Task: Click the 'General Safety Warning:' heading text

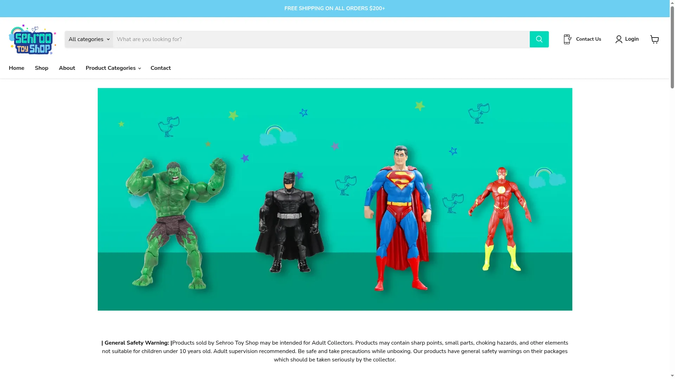Action: [137, 343]
